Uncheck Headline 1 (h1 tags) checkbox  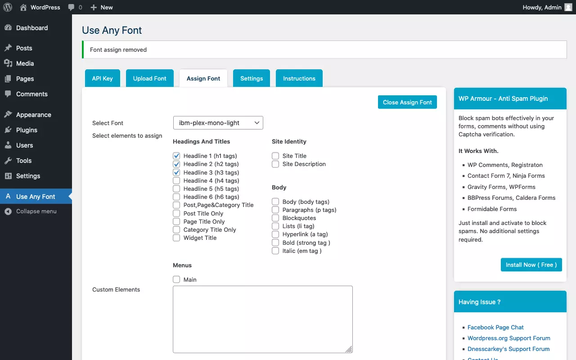pyautogui.click(x=176, y=156)
